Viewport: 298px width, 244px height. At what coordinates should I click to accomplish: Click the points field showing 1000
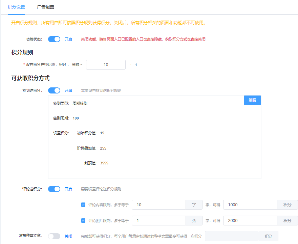click(250, 205)
